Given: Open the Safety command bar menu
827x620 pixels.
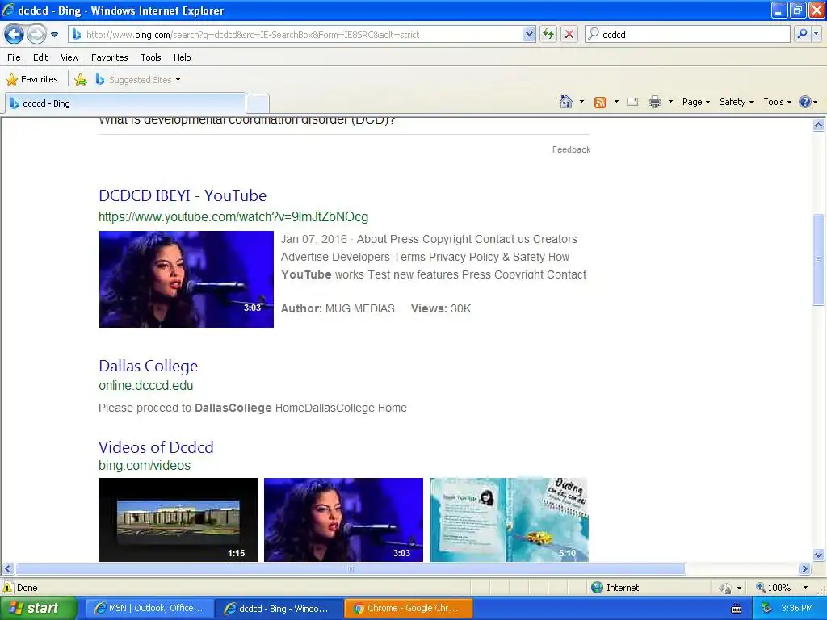Looking at the screenshot, I should [x=737, y=102].
